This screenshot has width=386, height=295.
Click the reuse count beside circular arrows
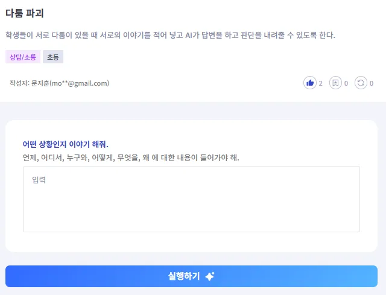pyautogui.click(x=372, y=83)
